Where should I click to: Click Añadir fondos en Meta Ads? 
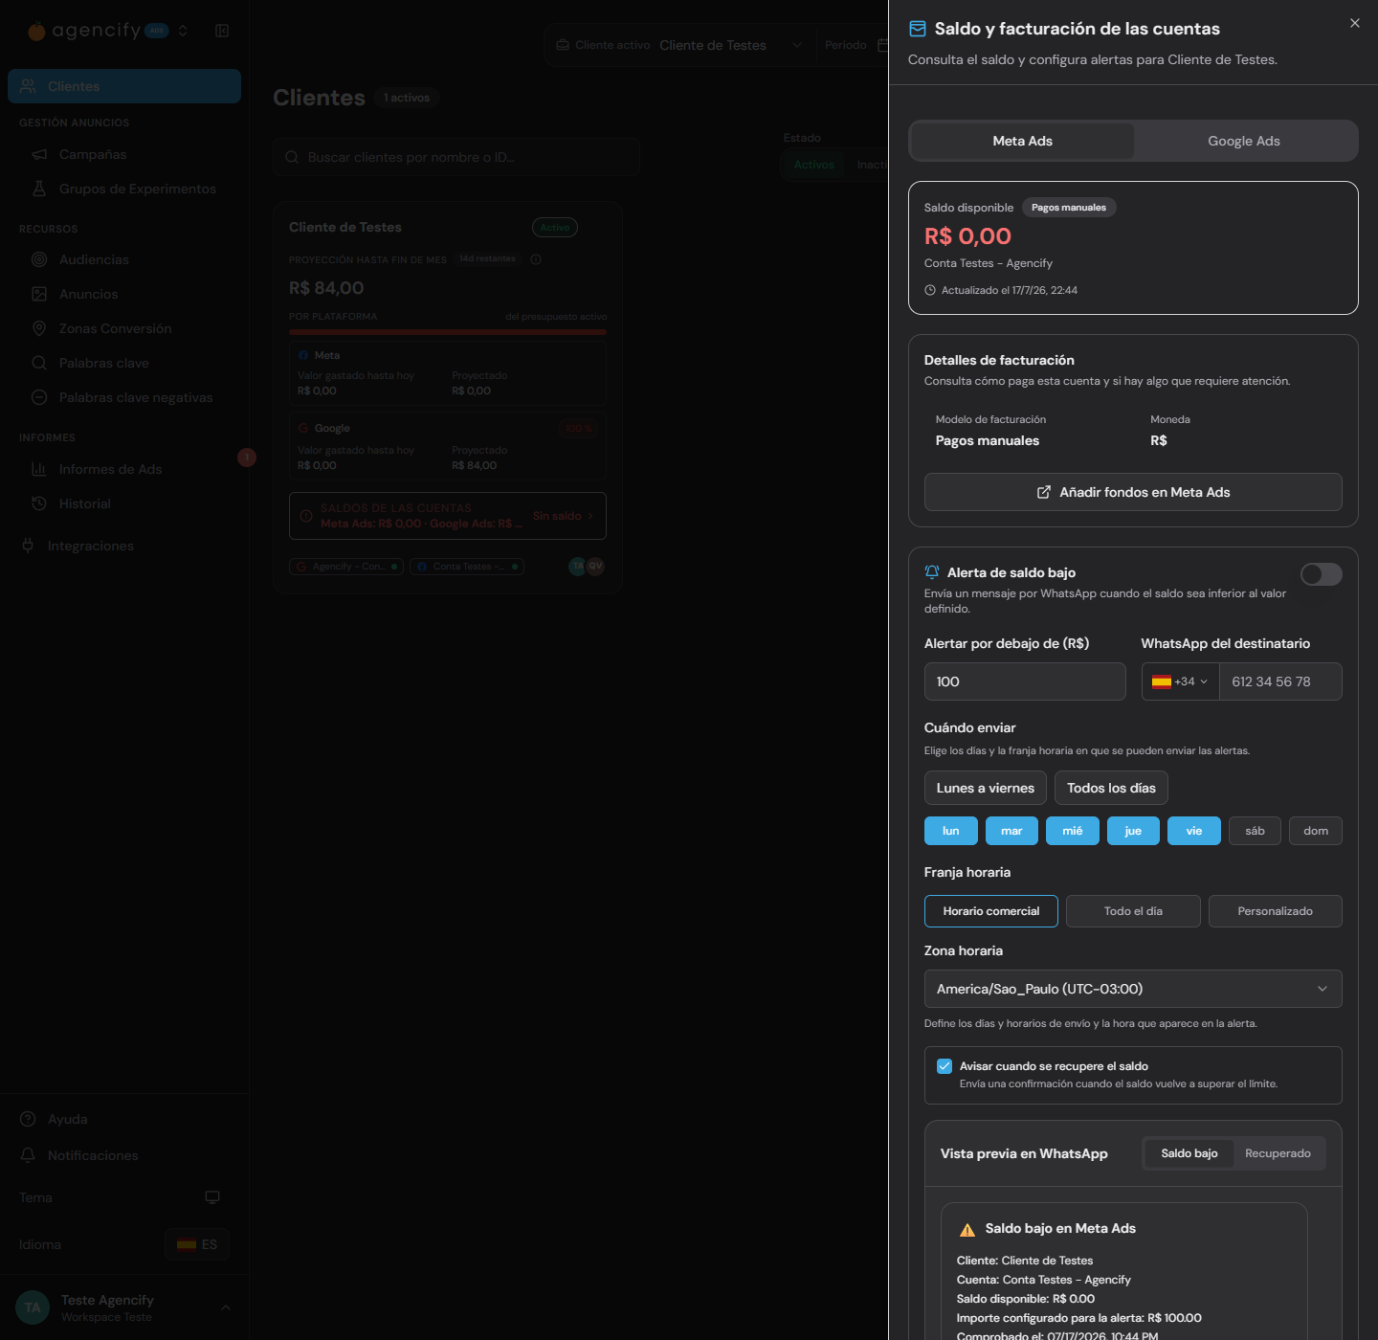(1133, 492)
